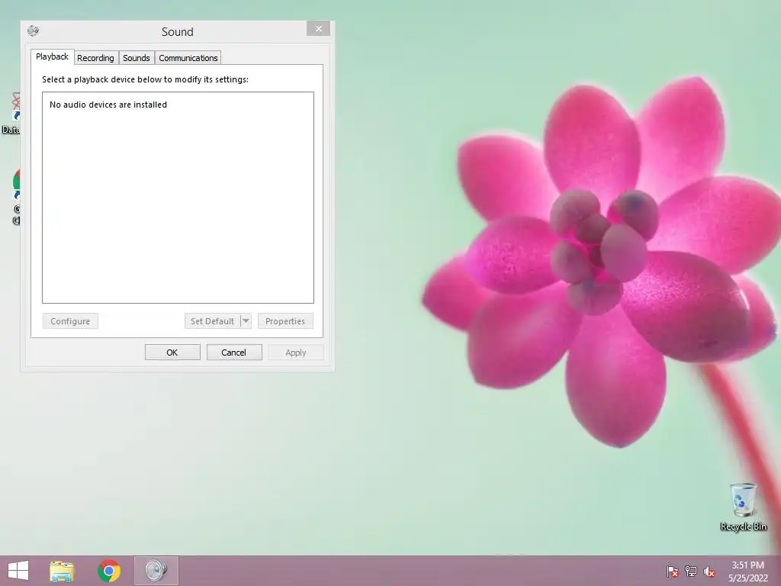Open the Recording tab

pos(95,58)
